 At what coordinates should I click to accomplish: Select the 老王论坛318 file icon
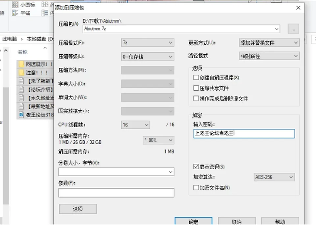(21, 115)
